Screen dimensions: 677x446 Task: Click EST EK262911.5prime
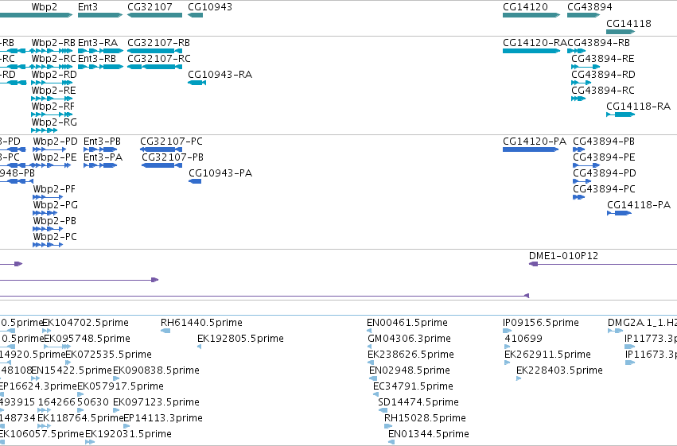[508, 363]
